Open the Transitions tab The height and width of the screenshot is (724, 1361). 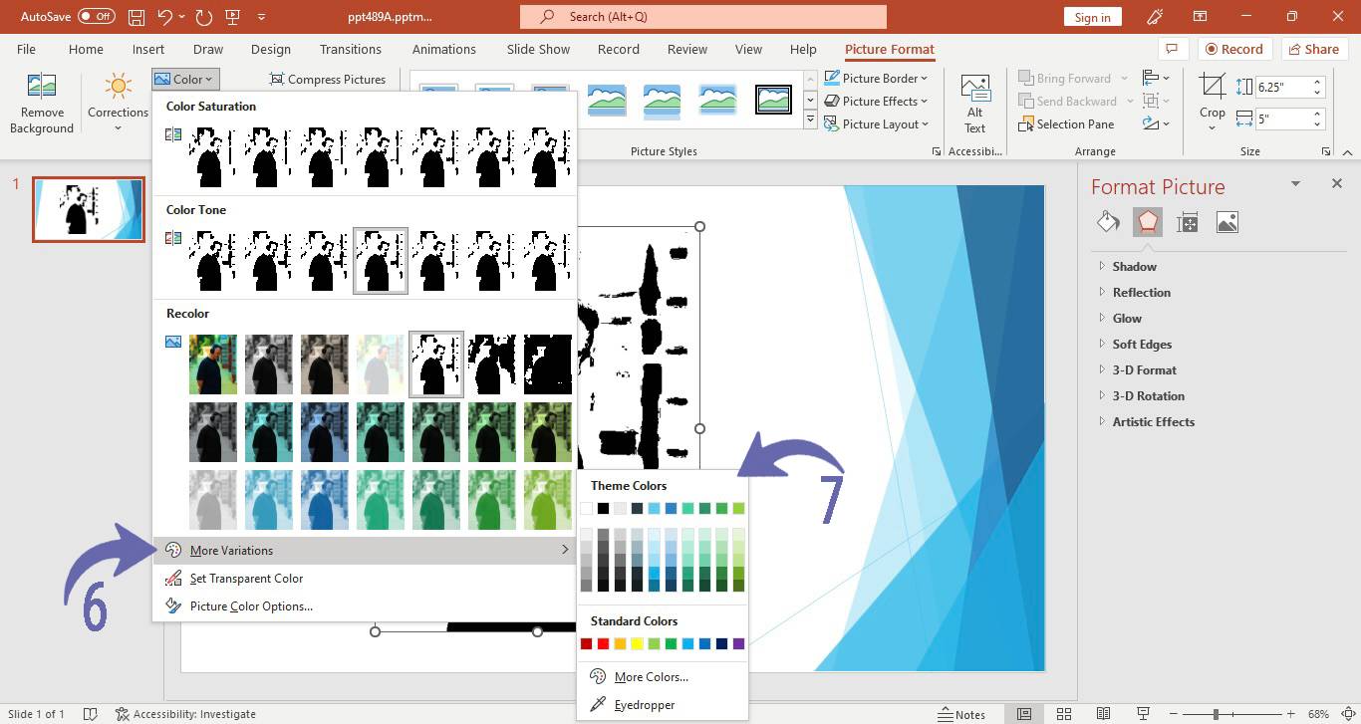point(351,49)
